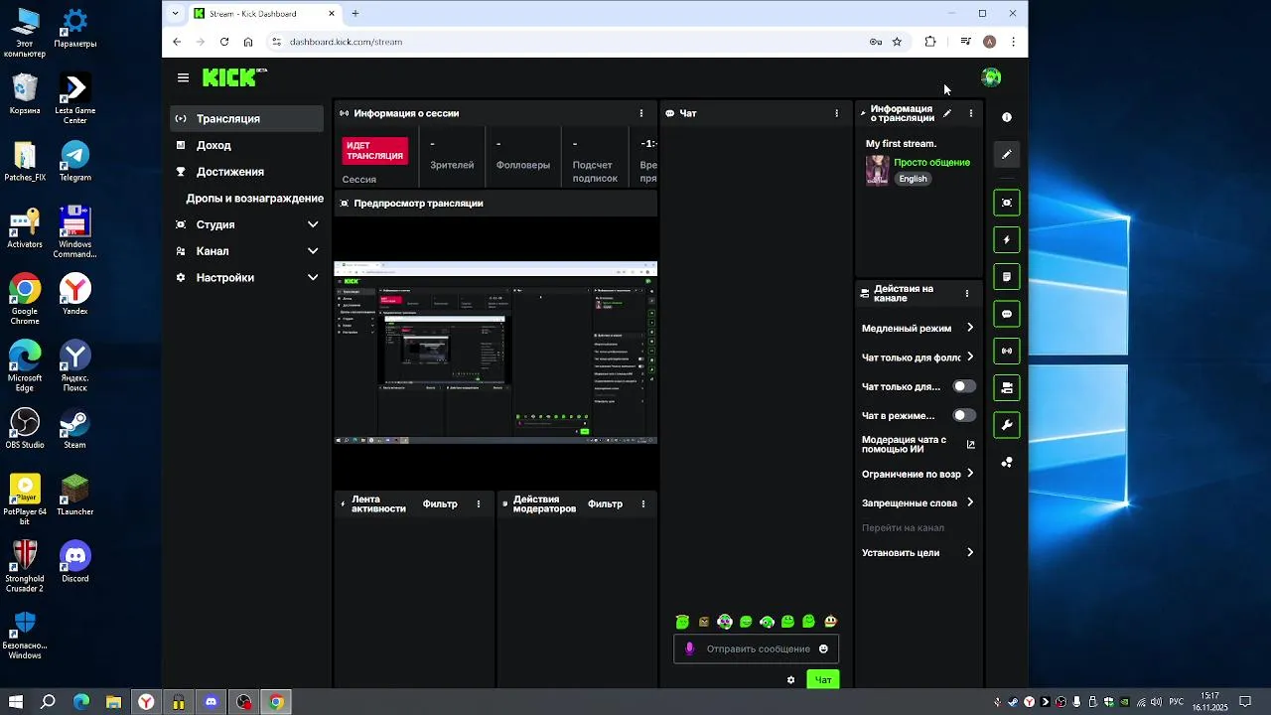Open the emoji picker smiley in chat input
Image resolution: width=1271 pixels, height=715 pixels.
pos(823,649)
